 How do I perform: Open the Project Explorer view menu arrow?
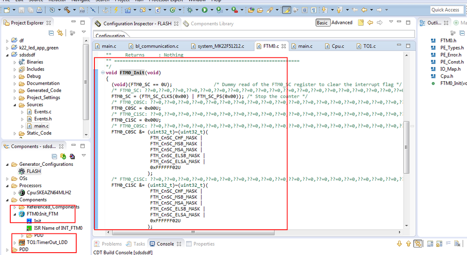click(84, 32)
